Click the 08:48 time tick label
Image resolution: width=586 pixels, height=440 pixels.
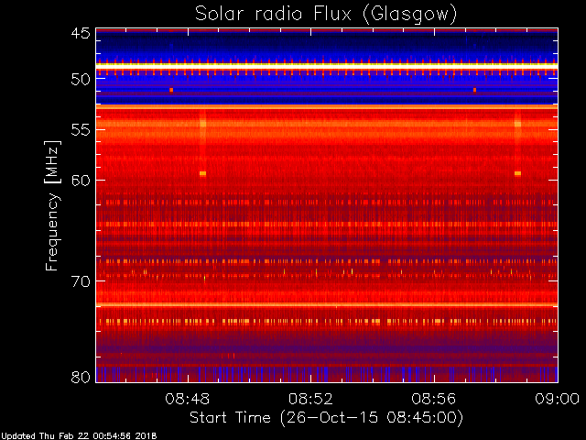tap(187, 399)
